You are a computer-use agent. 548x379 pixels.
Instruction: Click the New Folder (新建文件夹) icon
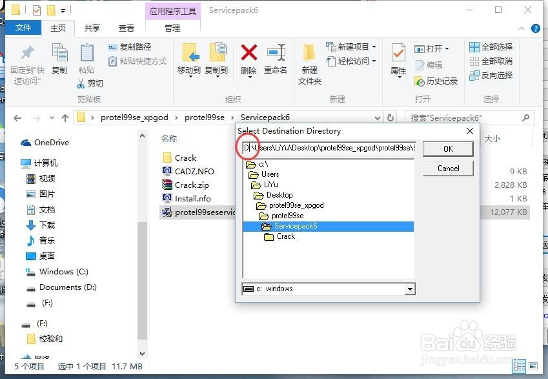[x=310, y=53]
